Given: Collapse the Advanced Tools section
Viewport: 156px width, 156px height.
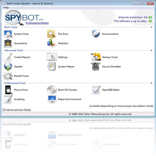Looking at the screenshot, I should point(151,50).
